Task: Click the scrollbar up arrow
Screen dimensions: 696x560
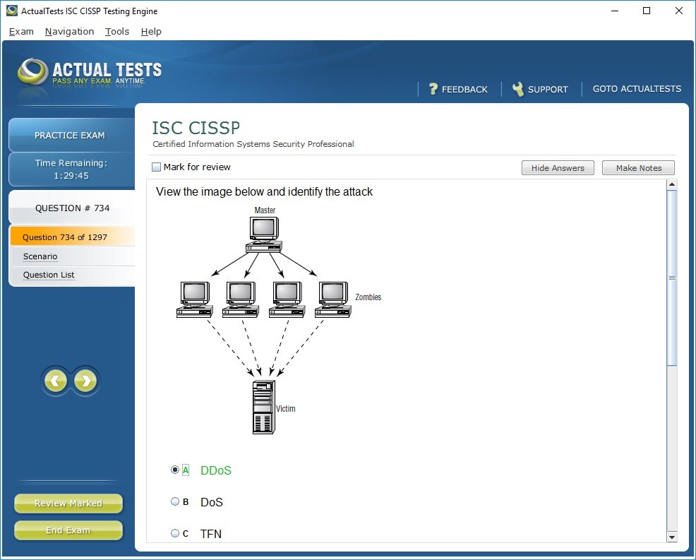Action: pyautogui.click(x=671, y=185)
